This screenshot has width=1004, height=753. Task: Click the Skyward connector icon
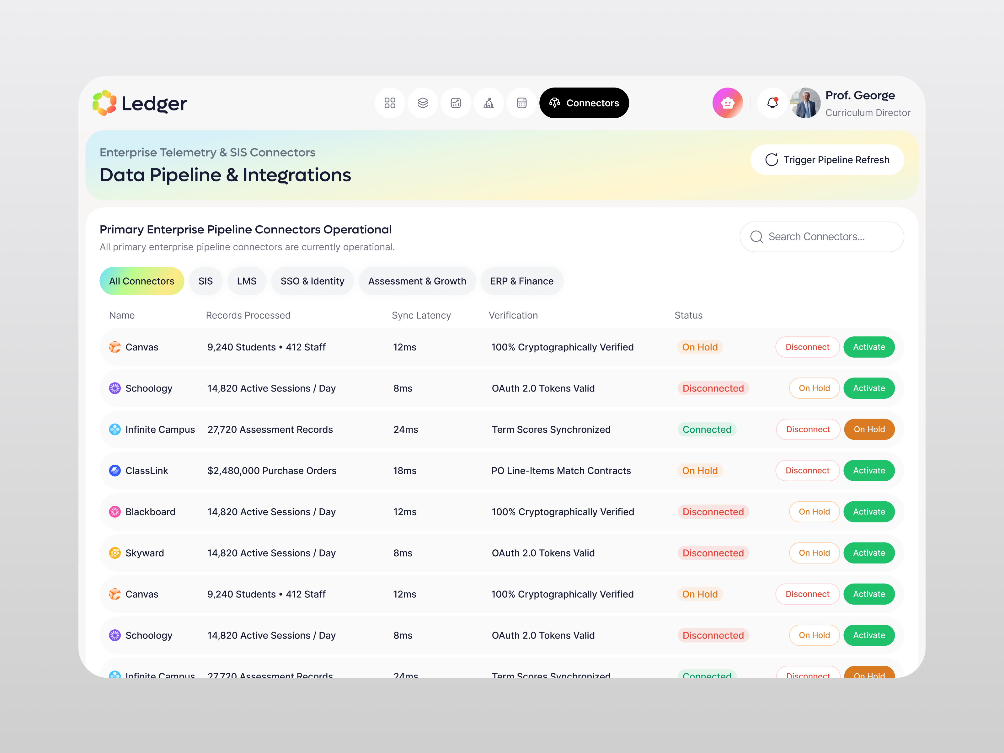[115, 553]
